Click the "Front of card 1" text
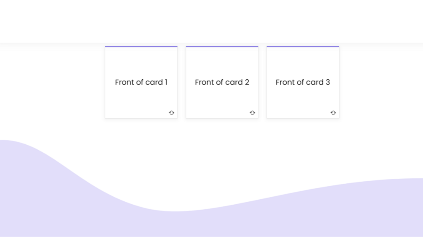The height and width of the screenshot is (237, 423). [141, 82]
